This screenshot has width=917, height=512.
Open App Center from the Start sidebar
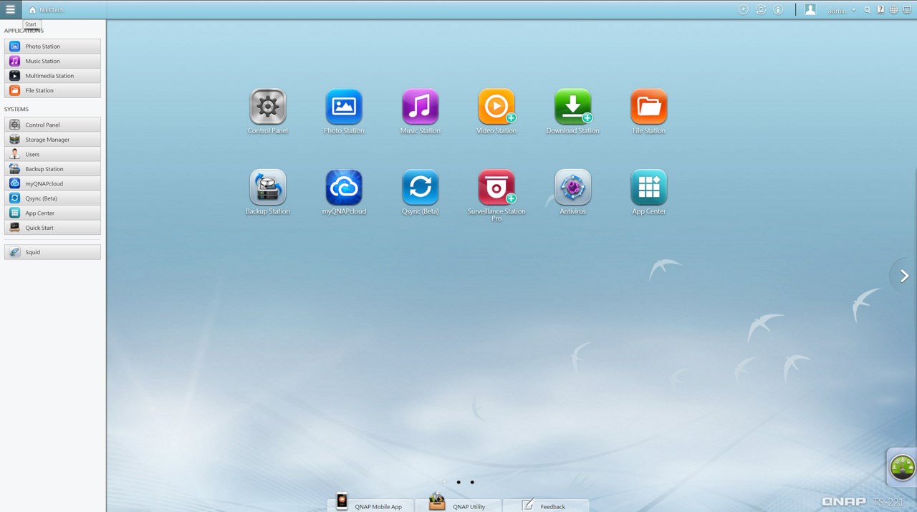(x=52, y=213)
